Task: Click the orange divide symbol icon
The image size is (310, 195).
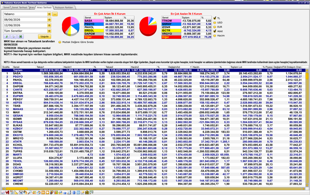Action: [x=43, y=192]
